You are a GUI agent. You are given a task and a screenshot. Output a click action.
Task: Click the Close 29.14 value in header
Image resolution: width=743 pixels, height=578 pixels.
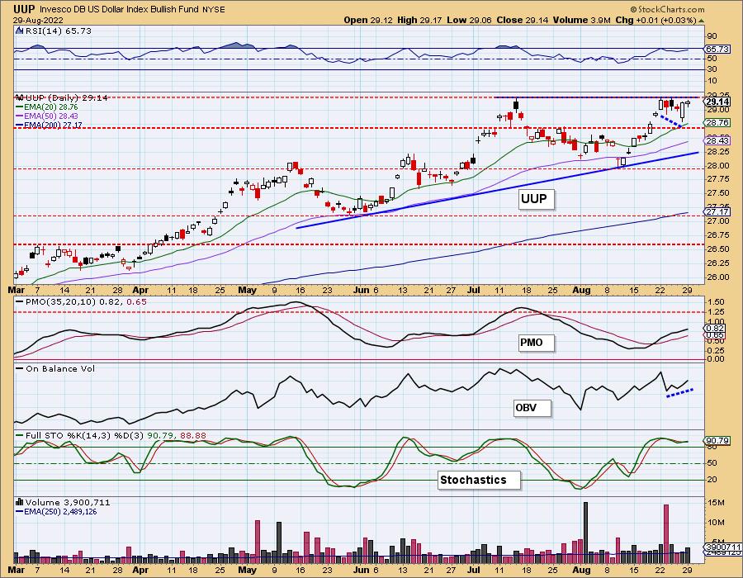[x=522, y=21]
